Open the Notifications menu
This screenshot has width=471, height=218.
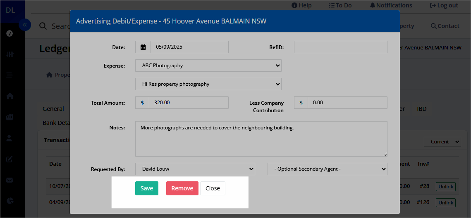[391, 5]
